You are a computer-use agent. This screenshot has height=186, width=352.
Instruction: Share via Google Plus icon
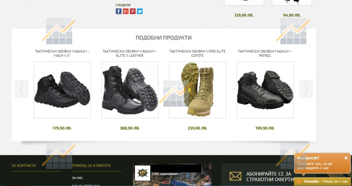(x=126, y=11)
